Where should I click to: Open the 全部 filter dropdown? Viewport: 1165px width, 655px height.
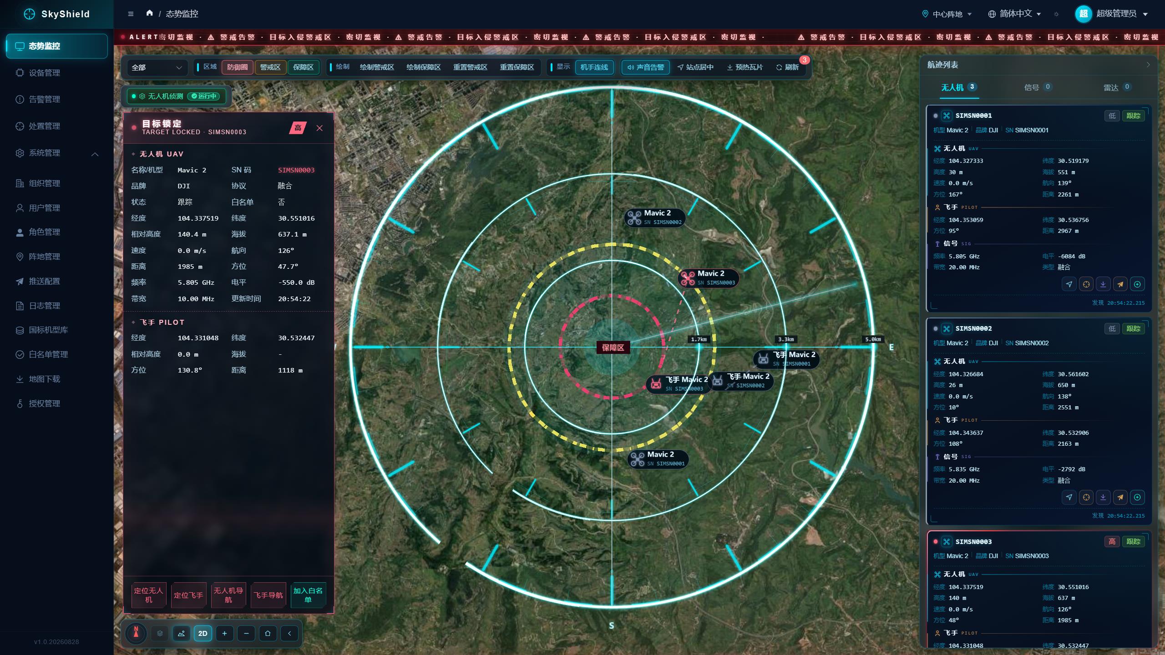coord(157,67)
